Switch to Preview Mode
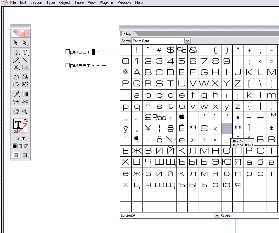 pos(25,155)
